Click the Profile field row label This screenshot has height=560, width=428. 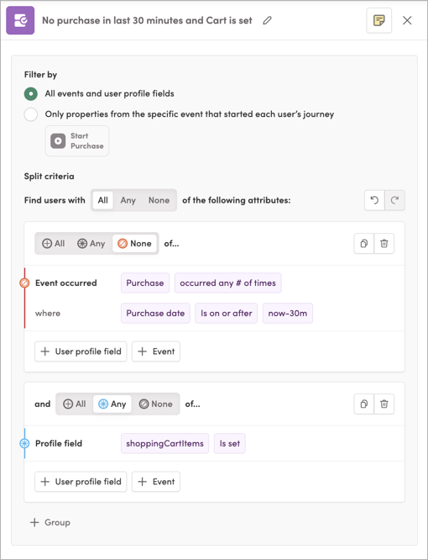[x=59, y=444]
